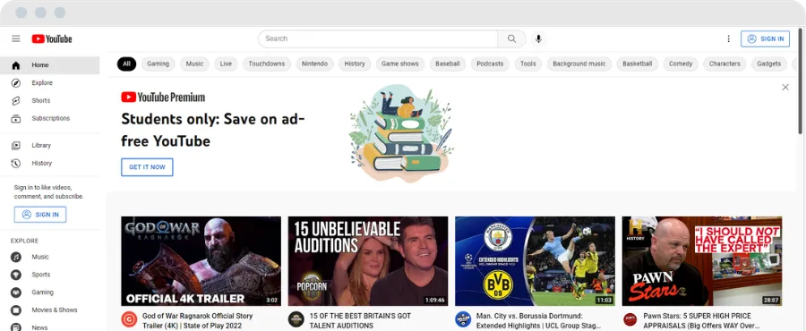Click the GET IT NOW button
The height and width of the screenshot is (331, 806).
(x=147, y=167)
